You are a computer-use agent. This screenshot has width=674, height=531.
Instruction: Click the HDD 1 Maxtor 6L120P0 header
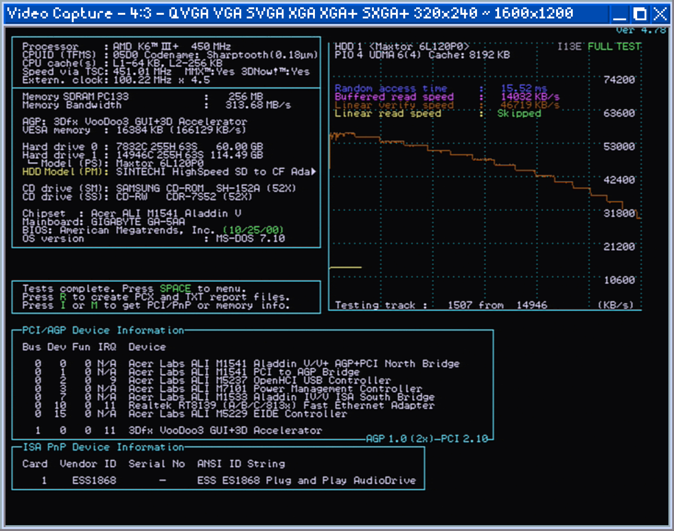[402, 46]
